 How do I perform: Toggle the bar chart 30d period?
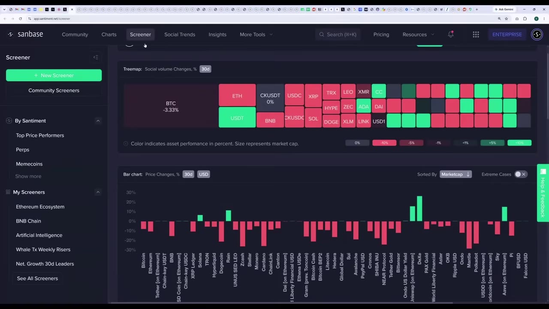pos(188,174)
